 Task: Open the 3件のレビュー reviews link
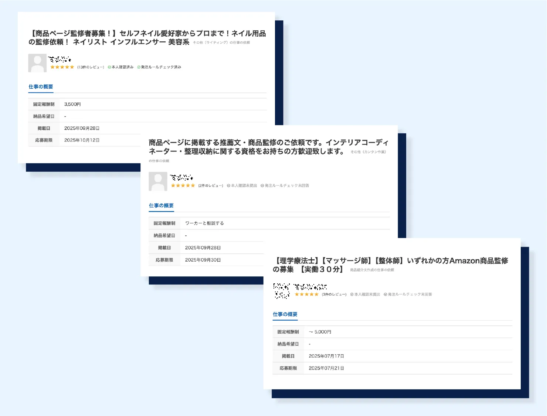click(x=334, y=294)
